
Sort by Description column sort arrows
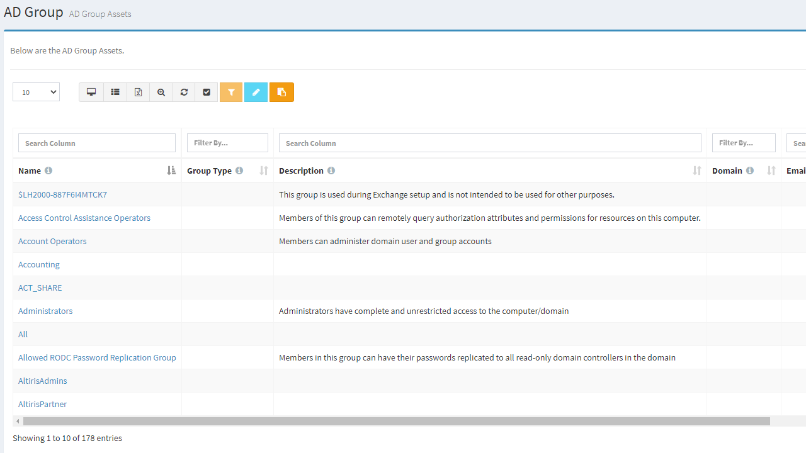click(x=697, y=171)
